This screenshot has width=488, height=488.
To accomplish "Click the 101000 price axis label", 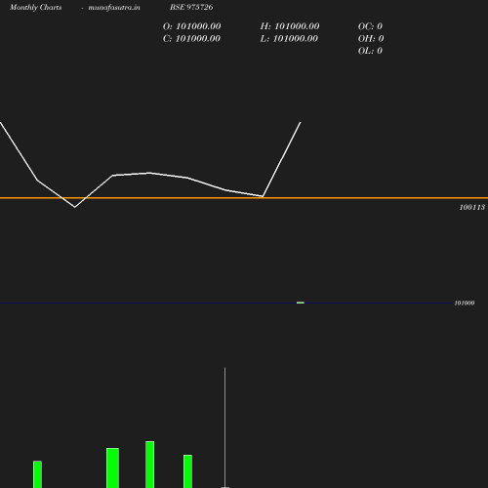I will [x=465, y=303].
